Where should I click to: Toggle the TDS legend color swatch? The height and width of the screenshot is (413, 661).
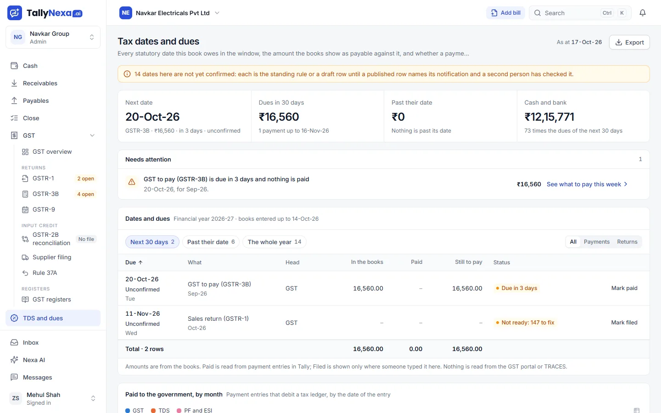[153, 410]
